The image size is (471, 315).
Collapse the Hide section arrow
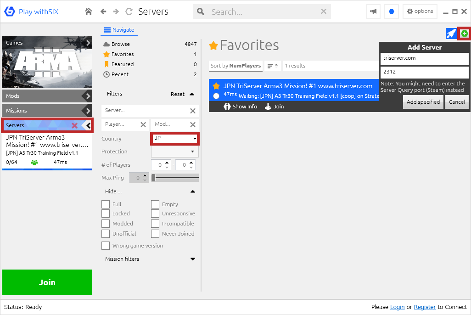[x=193, y=191]
